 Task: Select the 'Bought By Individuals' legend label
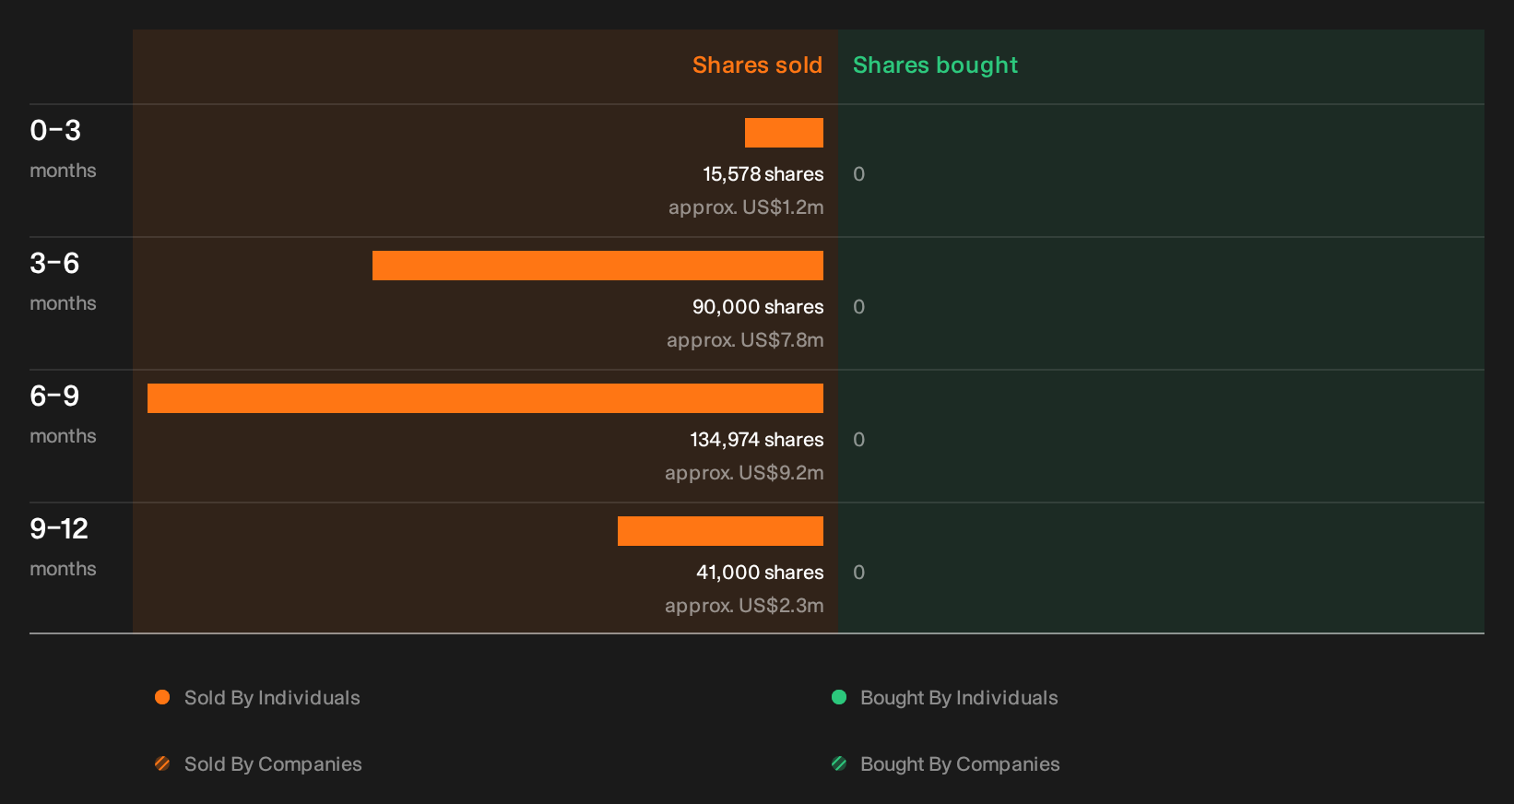[x=959, y=698]
